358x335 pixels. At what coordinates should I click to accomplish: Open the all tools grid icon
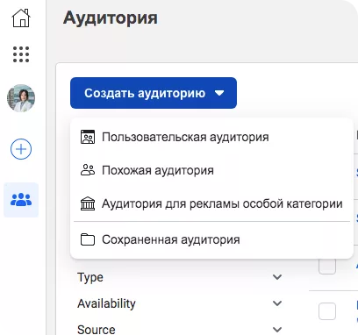point(21,54)
